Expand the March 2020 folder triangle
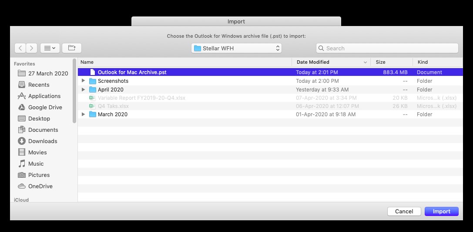The image size is (473, 232). pyautogui.click(x=84, y=114)
